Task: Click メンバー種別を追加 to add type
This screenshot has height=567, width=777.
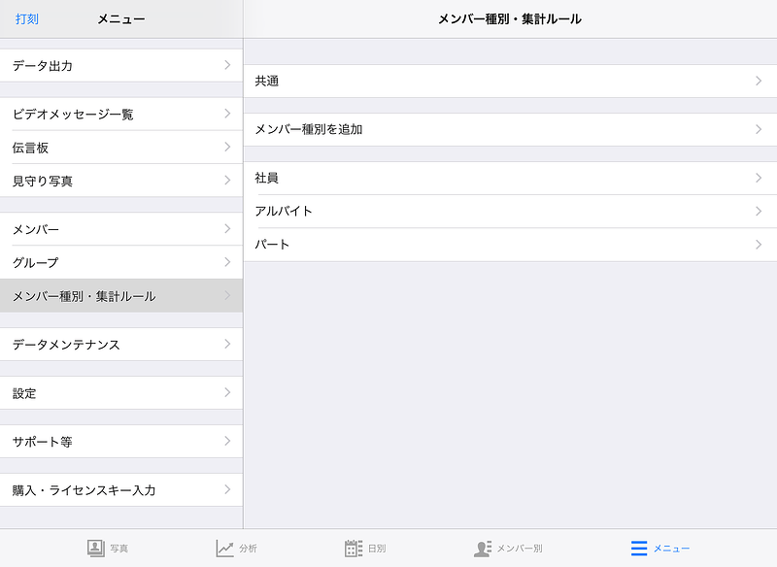Action: pyautogui.click(x=509, y=129)
